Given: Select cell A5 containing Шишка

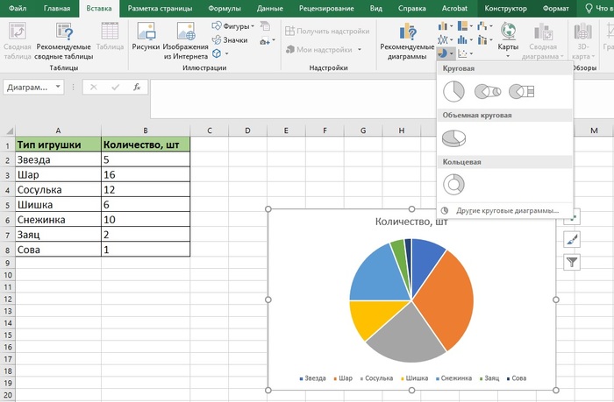Looking at the screenshot, I should click(x=51, y=204).
